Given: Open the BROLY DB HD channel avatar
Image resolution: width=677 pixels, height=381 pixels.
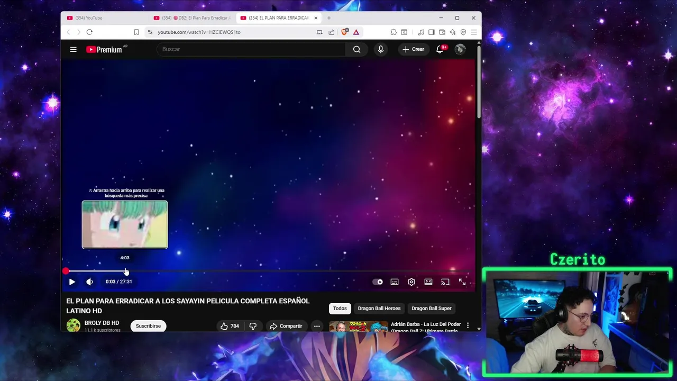Looking at the screenshot, I should point(74,325).
